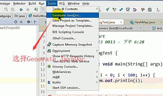Image resolution: width=163 pixels, height=96 pixels.
Task: Click line number 12 in the gutter
Action: tap(43, 69)
